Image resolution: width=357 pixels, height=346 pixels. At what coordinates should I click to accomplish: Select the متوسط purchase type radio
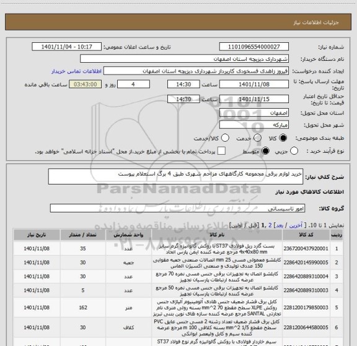[265, 151]
